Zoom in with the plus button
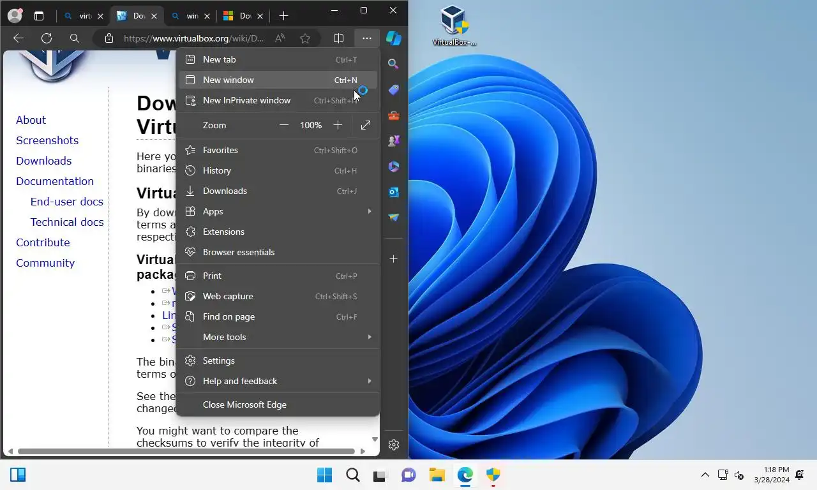Image resolution: width=817 pixels, height=490 pixels. [338, 125]
